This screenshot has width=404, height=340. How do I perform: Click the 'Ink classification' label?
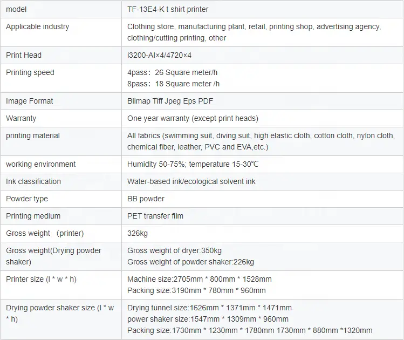click(x=33, y=181)
